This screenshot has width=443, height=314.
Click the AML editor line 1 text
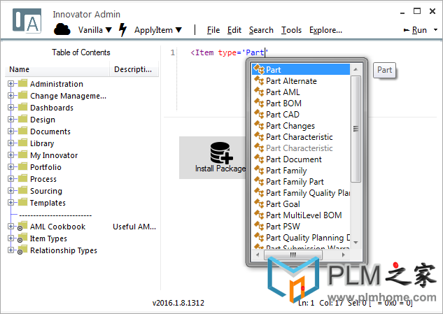pos(229,52)
